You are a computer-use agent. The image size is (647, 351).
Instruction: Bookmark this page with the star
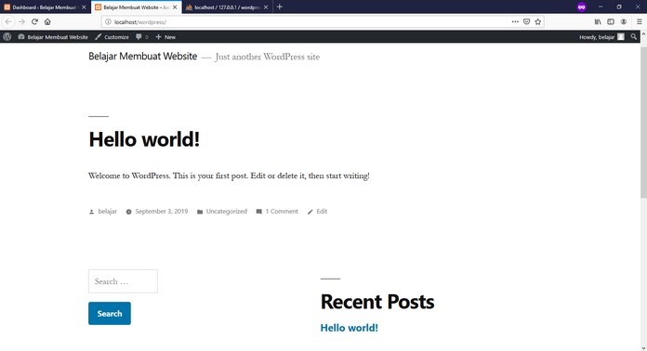click(537, 22)
